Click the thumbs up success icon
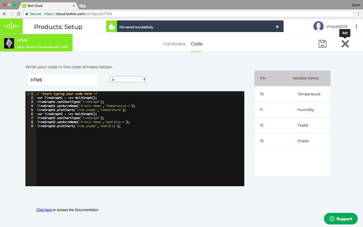 point(111,26)
